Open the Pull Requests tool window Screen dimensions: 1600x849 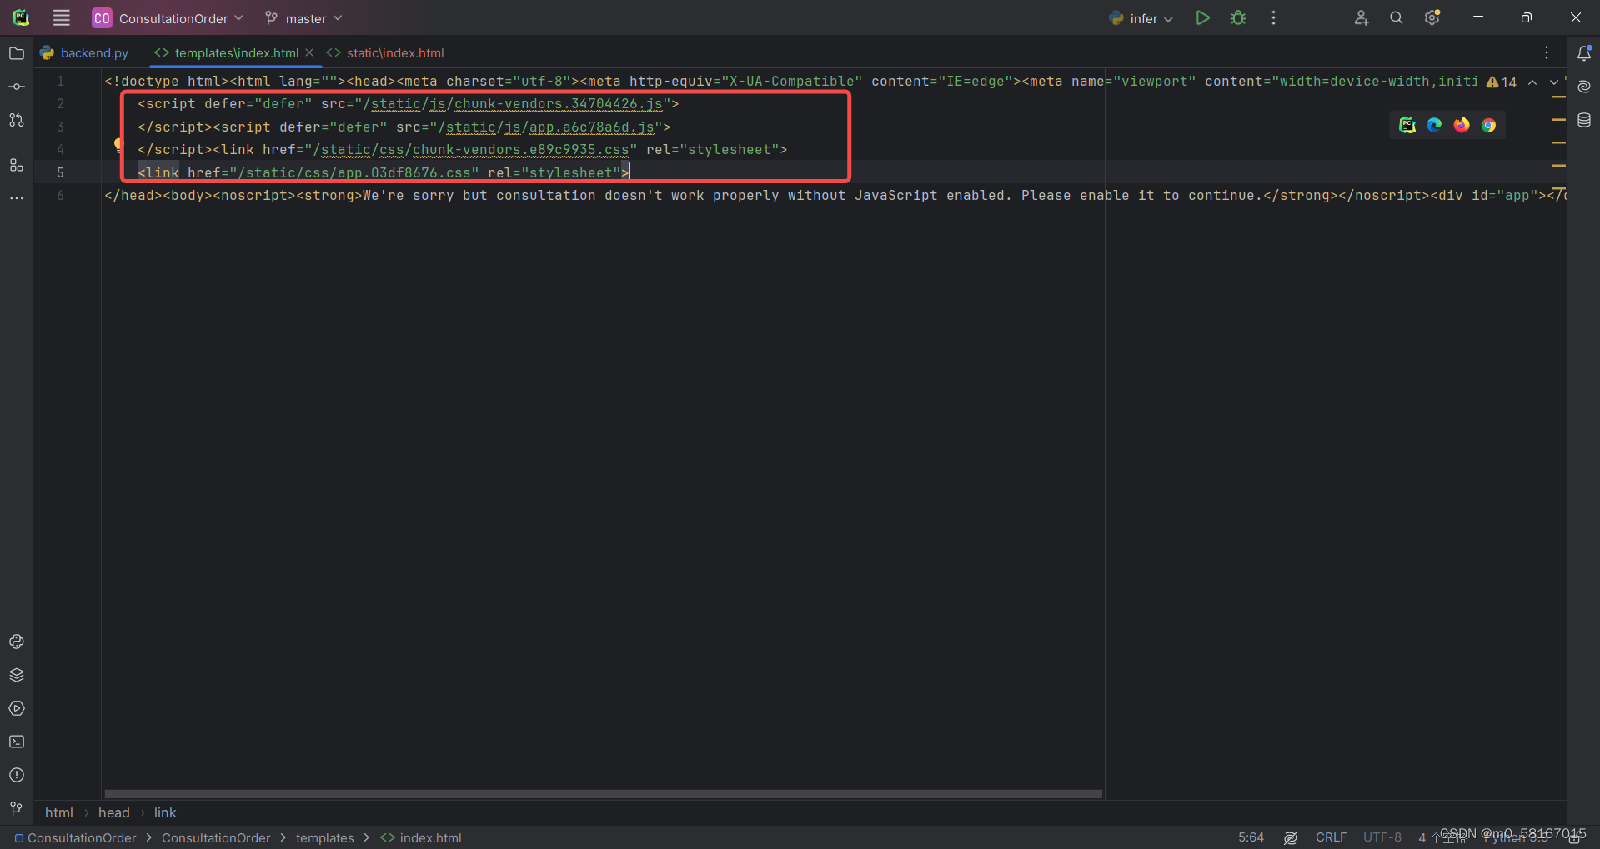point(17,120)
